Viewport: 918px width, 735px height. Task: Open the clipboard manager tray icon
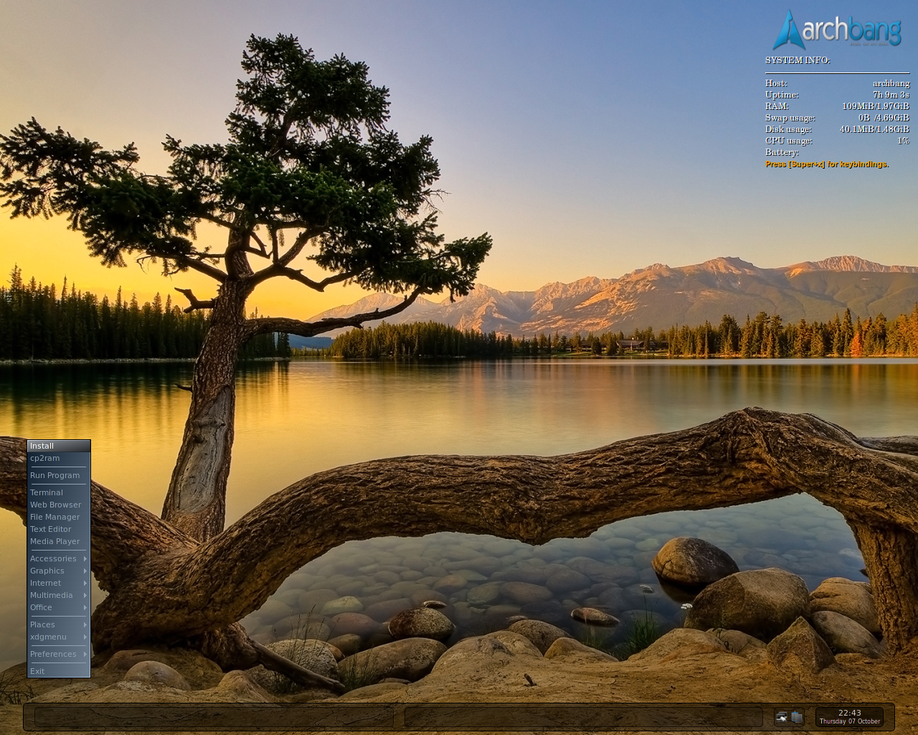[x=797, y=717]
